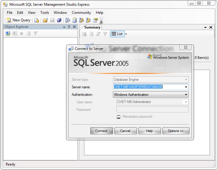Close the Connect to Server dialog
The height and width of the screenshot is (170, 218).
[x=186, y=47]
